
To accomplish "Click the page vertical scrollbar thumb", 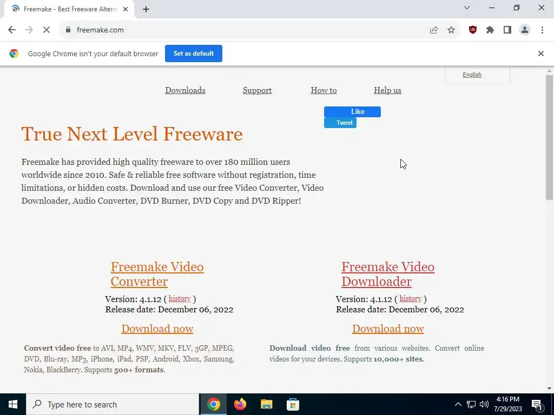I will pyautogui.click(x=549, y=138).
